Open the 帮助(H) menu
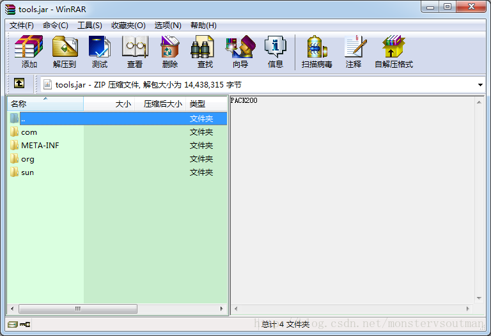The height and width of the screenshot is (336, 491). point(203,26)
